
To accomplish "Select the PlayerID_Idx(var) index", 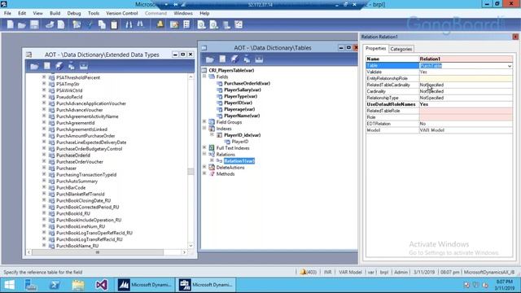I will click(243, 135).
